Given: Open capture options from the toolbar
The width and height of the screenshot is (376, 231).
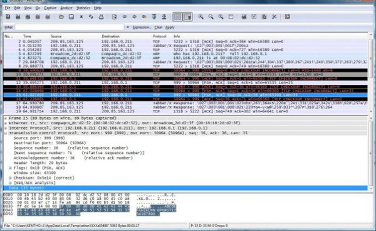Looking at the screenshot, I should click(x=18, y=17).
